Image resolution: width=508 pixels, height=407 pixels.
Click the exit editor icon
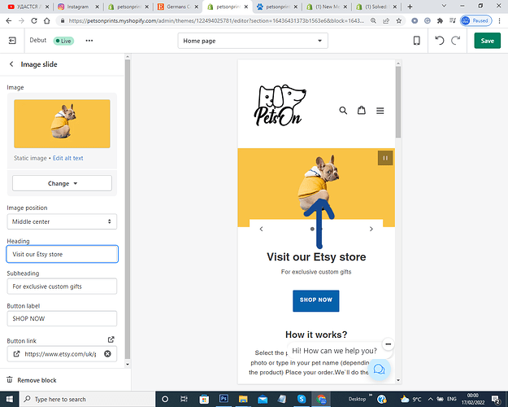pos(12,41)
